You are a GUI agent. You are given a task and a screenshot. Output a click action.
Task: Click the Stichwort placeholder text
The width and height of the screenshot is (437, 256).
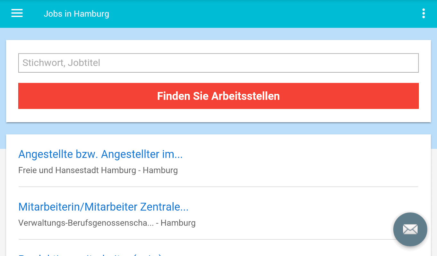43,63
